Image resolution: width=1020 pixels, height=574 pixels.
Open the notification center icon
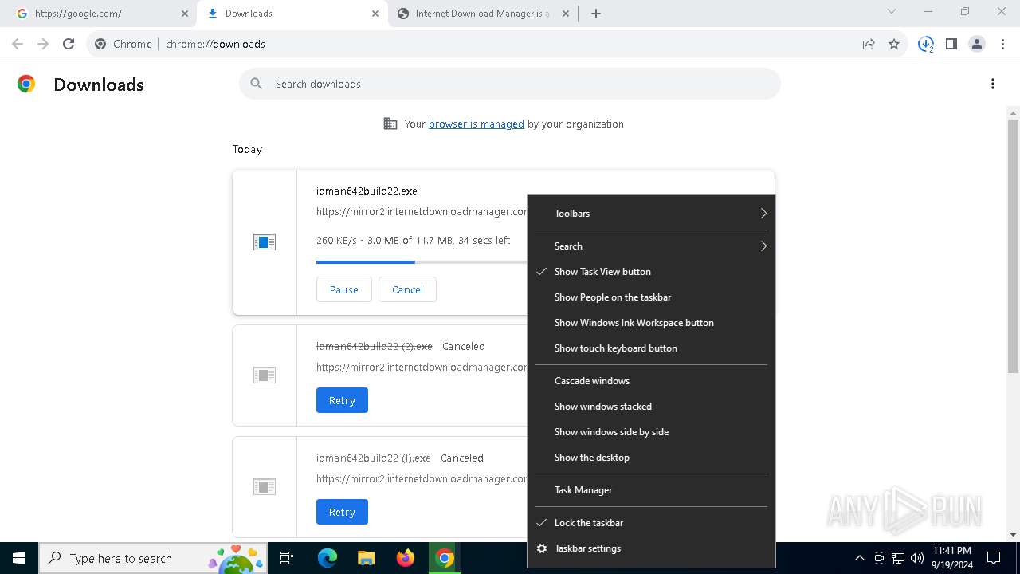(994, 558)
